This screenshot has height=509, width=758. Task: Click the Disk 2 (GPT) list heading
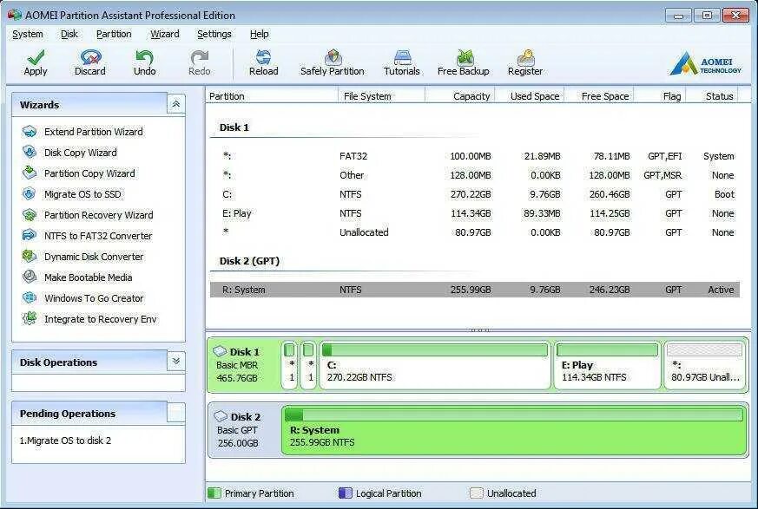[x=249, y=261]
